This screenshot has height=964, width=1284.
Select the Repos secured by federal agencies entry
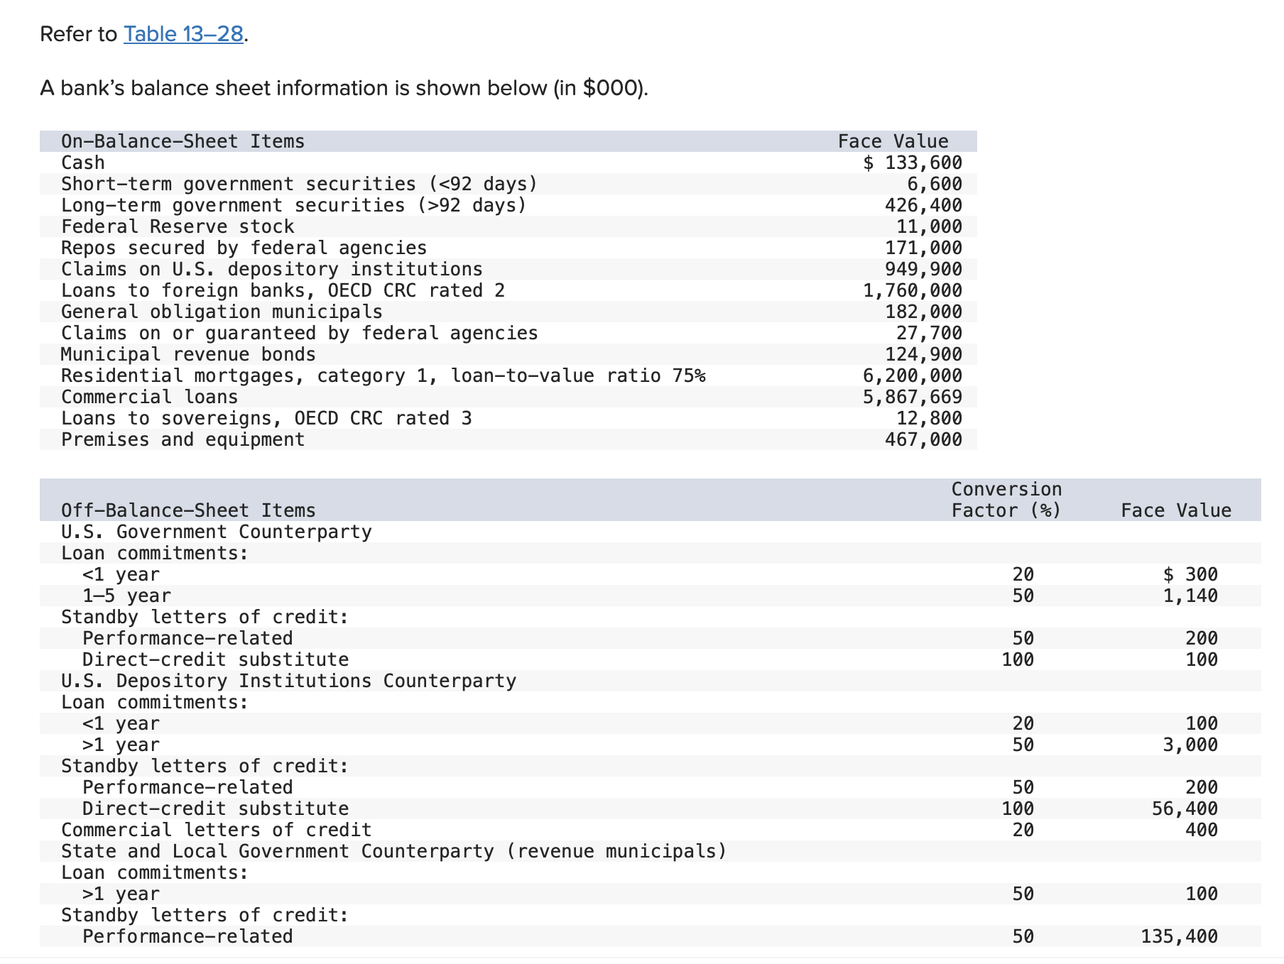pos(243,247)
